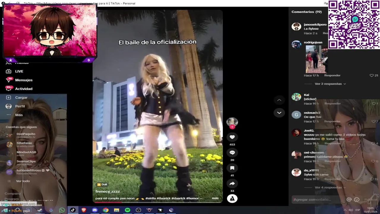Open DonPaquito followed account

tap(26, 135)
